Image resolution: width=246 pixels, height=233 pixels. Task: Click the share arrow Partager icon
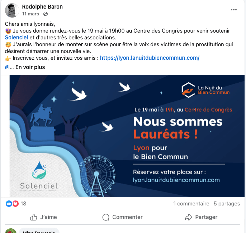pyautogui.click(x=188, y=217)
